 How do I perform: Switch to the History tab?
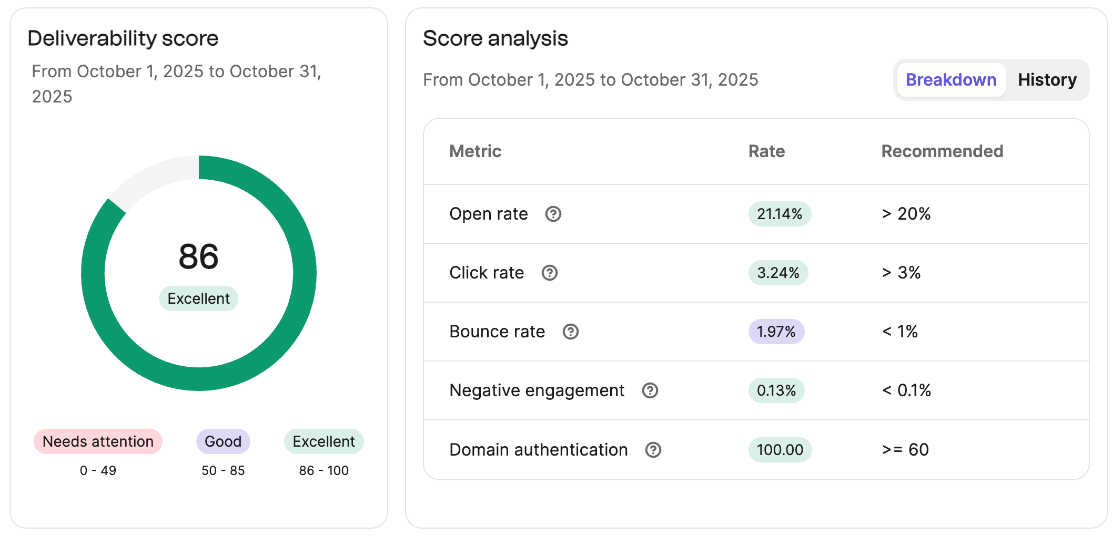[1047, 80]
